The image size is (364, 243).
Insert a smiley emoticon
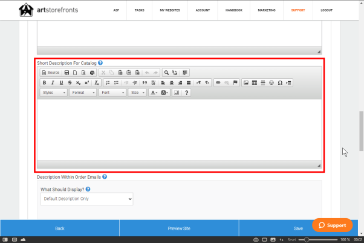(x=271, y=82)
